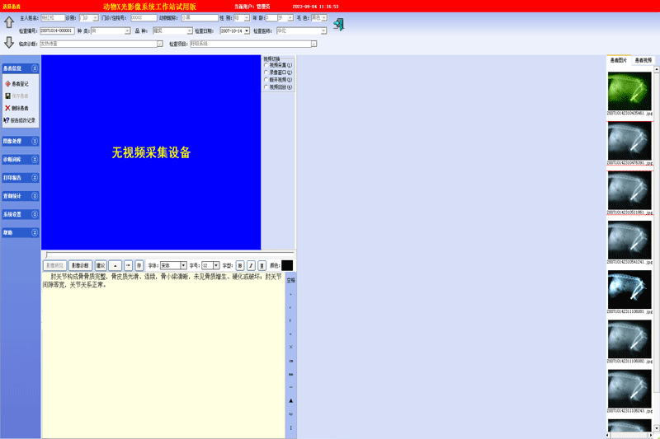This screenshot has width=660, height=439.
Task: Click the 动物昵称 animal nickname field
Action: (x=200, y=18)
